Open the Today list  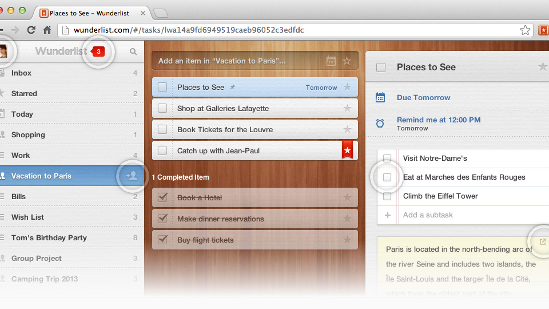point(72,114)
